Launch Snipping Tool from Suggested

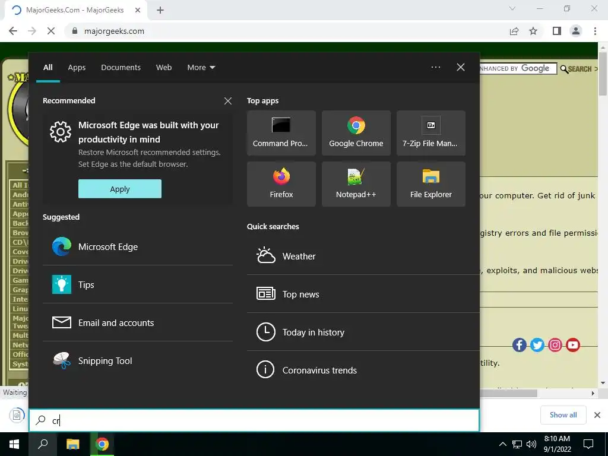[x=138, y=360]
